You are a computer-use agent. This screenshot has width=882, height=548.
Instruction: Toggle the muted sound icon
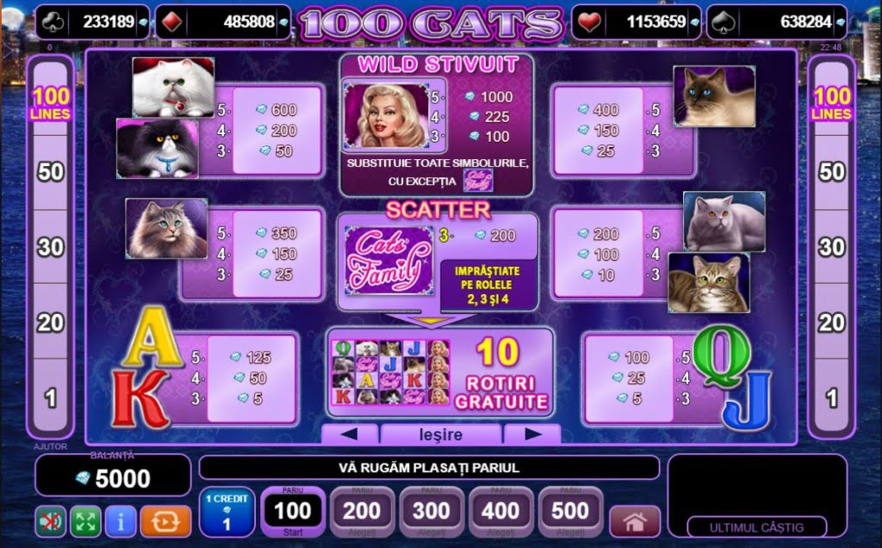[x=51, y=521]
